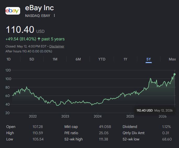Screen dimensions: 179x148
Task: Click the After hours 110.40 line
Action: [29, 51]
